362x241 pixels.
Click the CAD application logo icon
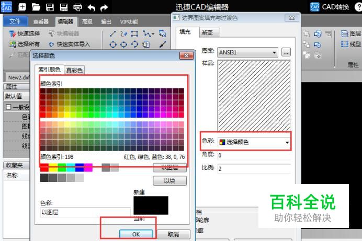[6, 7]
